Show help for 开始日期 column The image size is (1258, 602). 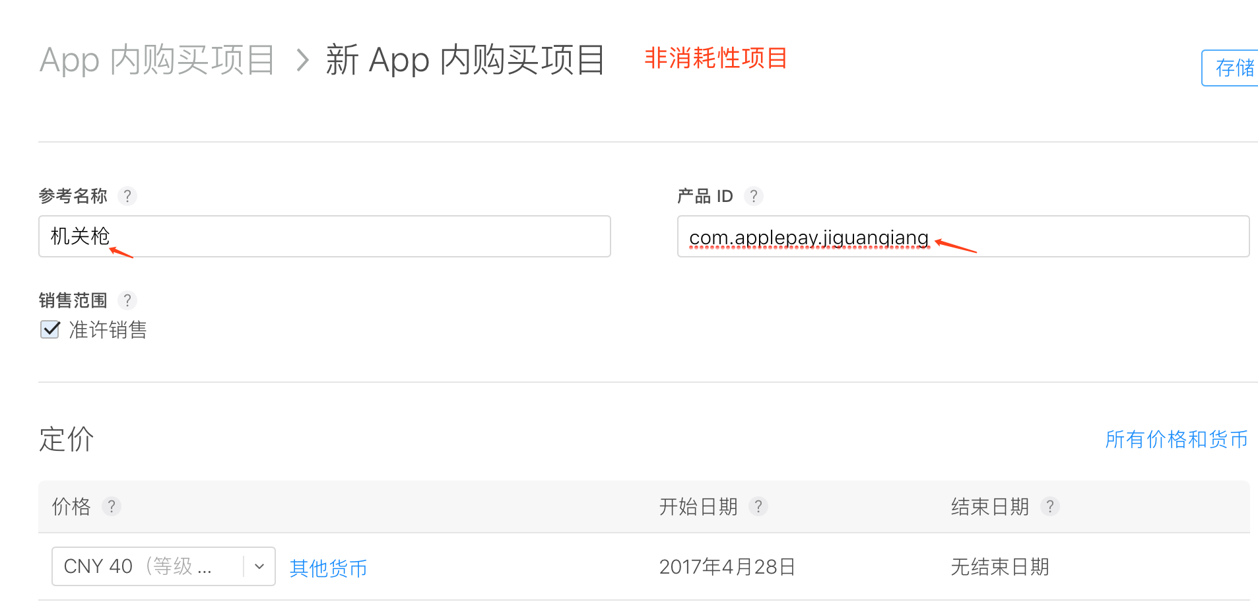point(758,506)
